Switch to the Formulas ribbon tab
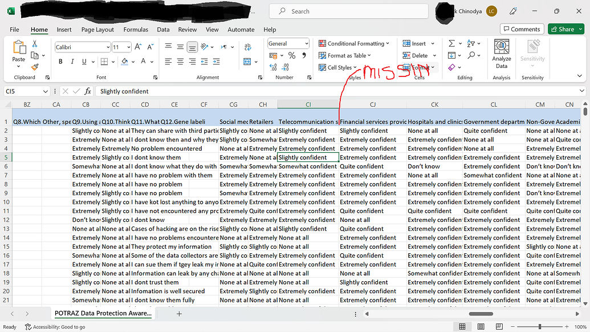Viewport: 590px width, 332px height. pos(136,30)
